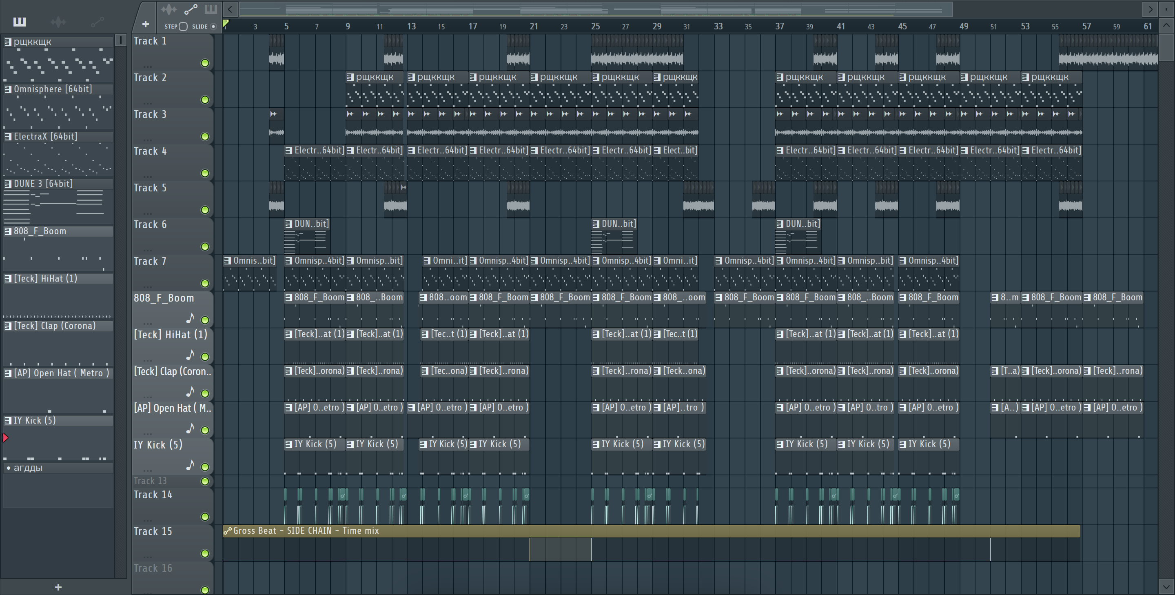Select the Track 16 header label
Viewport: 1175px width, 595px height.
[x=153, y=568]
